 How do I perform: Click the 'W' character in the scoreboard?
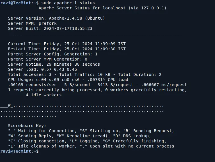click(x=9, y=105)
